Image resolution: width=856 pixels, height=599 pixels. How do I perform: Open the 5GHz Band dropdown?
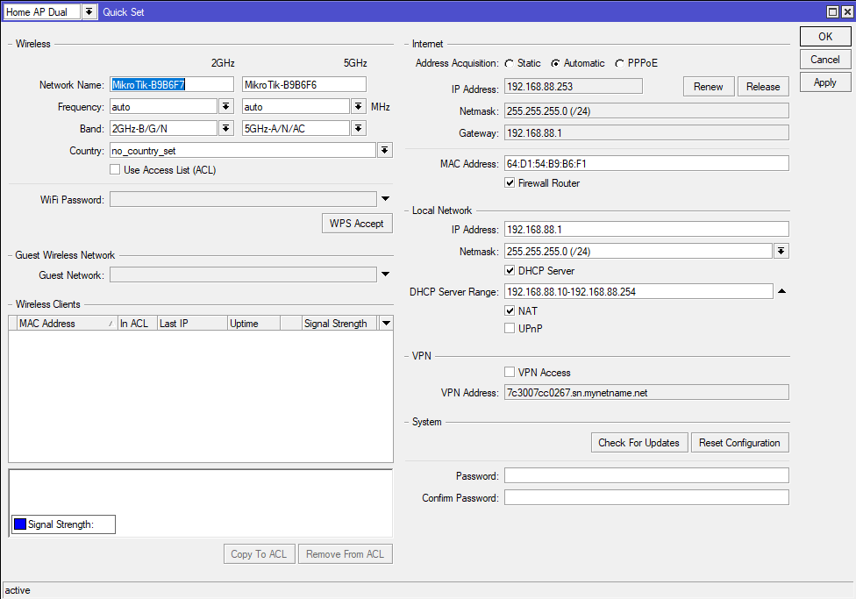point(358,128)
